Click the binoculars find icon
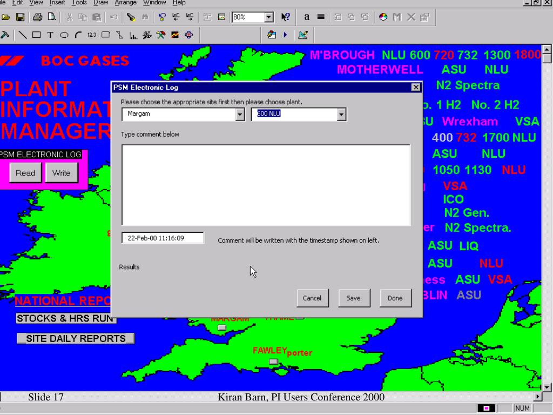 pyautogui.click(x=145, y=17)
